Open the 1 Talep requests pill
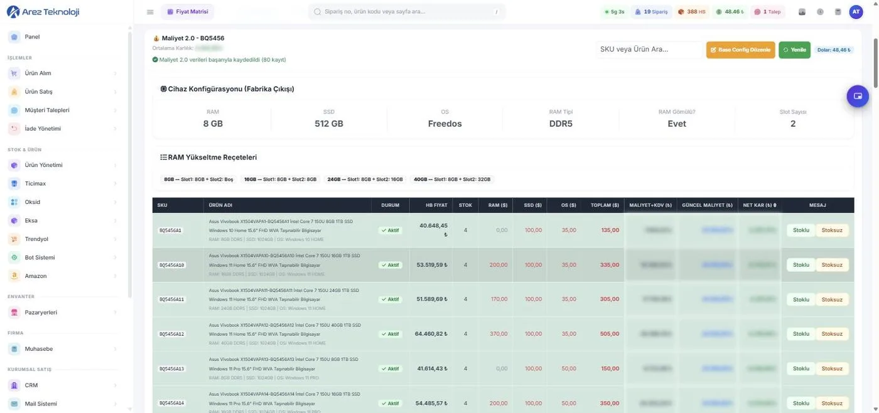Viewport: 879px width, 413px height. click(x=768, y=12)
